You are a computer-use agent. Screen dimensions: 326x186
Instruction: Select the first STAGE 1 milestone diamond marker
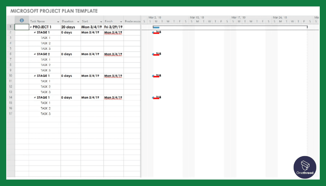[x=153, y=32]
